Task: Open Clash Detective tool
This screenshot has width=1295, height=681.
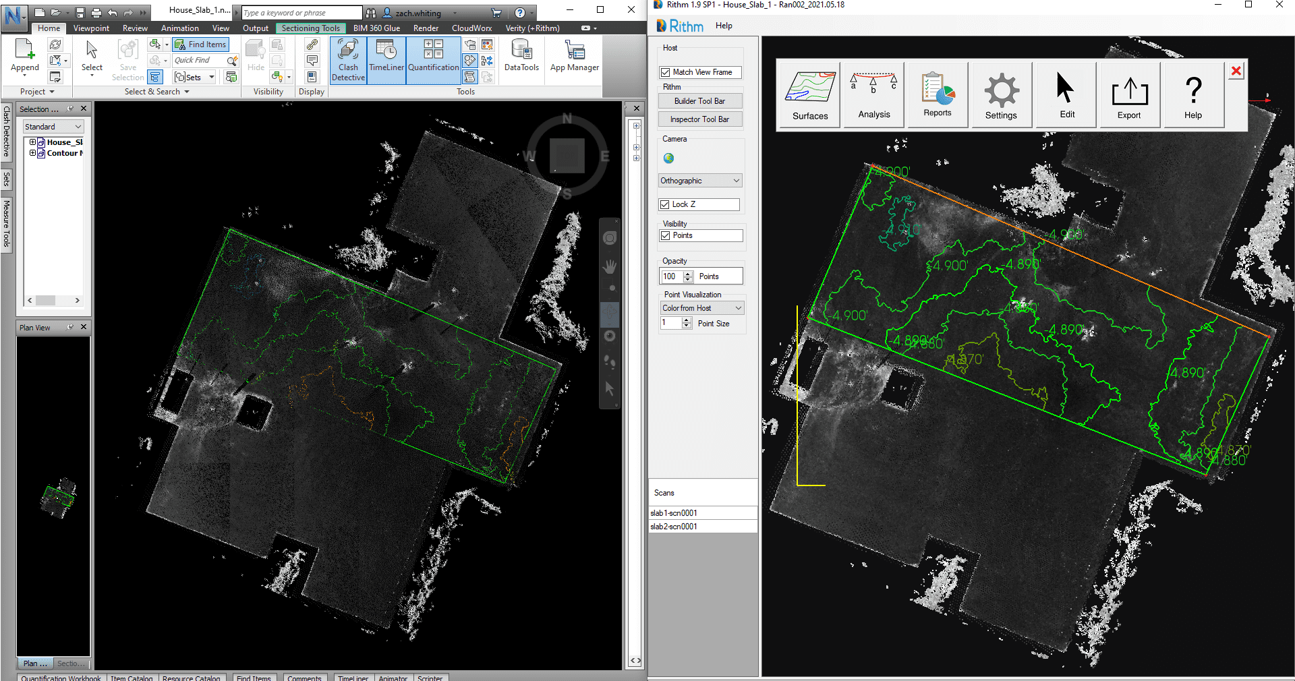Action: (x=347, y=59)
